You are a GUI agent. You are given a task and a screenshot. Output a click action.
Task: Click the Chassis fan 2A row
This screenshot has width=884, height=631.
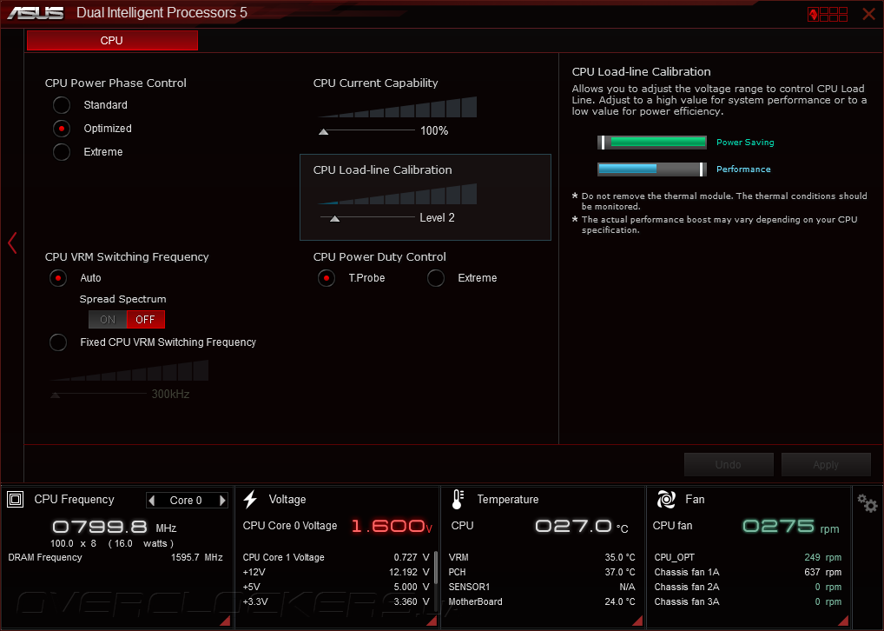(x=748, y=587)
